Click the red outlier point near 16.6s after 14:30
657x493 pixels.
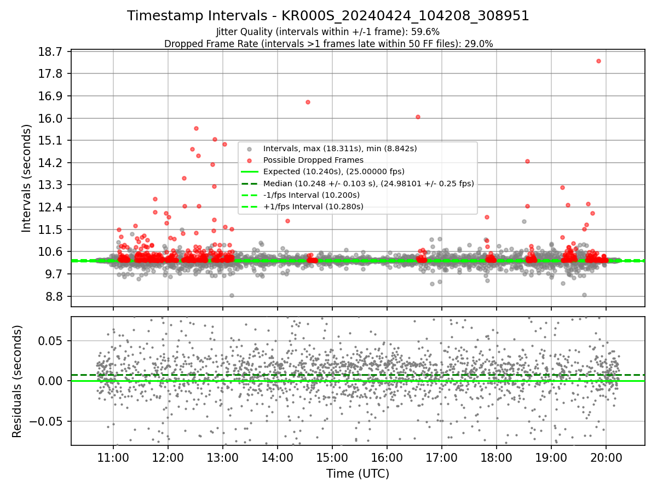pos(308,102)
